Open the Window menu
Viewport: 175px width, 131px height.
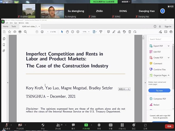(21, 23)
